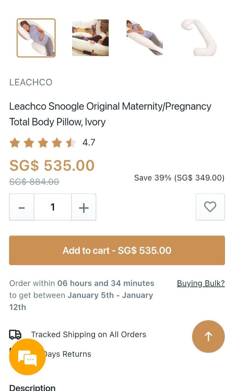Image resolution: width=234 pixels, height=391 pixels.
Task: Open the LEACHCO brand link
Action: coord(31,82)
